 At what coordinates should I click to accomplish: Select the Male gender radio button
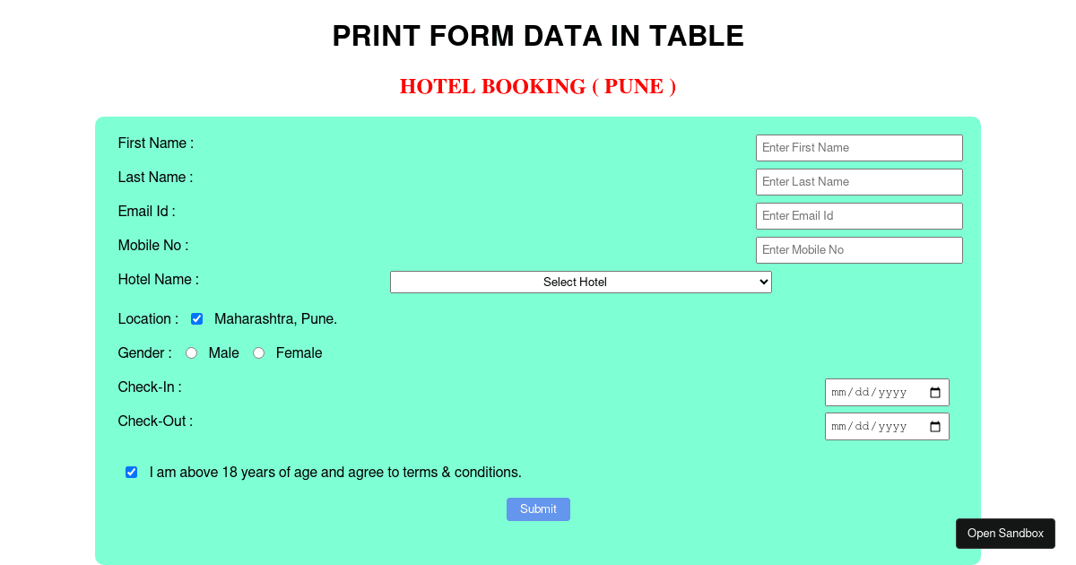(192, 353)
